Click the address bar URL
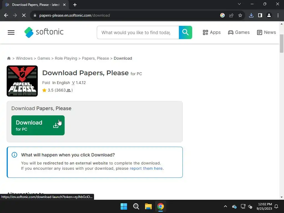The image size is (284, 213). (74, 16)
